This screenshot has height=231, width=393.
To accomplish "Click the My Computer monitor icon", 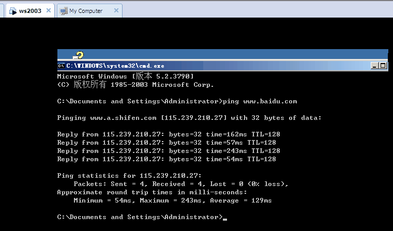I will point(64,11).
